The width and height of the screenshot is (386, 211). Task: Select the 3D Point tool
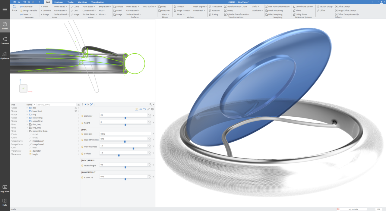(x=47, y=10)
